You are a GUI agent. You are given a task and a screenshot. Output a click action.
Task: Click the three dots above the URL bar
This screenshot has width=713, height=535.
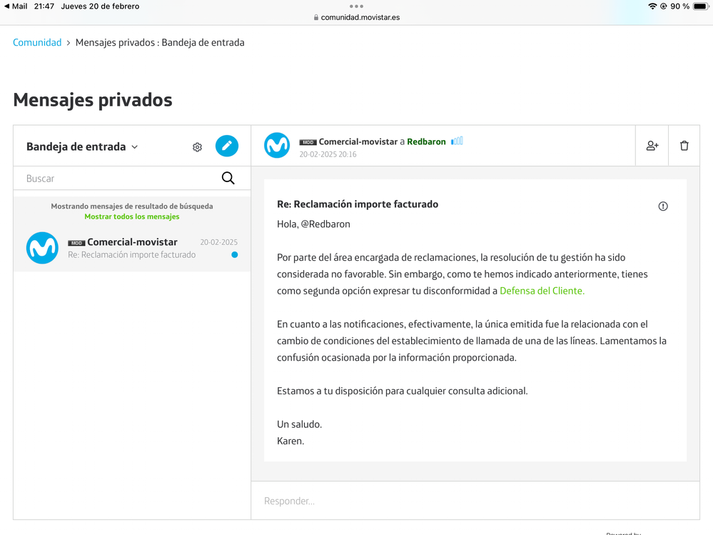point(356,6)
